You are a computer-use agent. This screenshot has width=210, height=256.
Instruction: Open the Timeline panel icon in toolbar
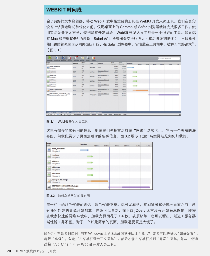click(x=76, y=58)
